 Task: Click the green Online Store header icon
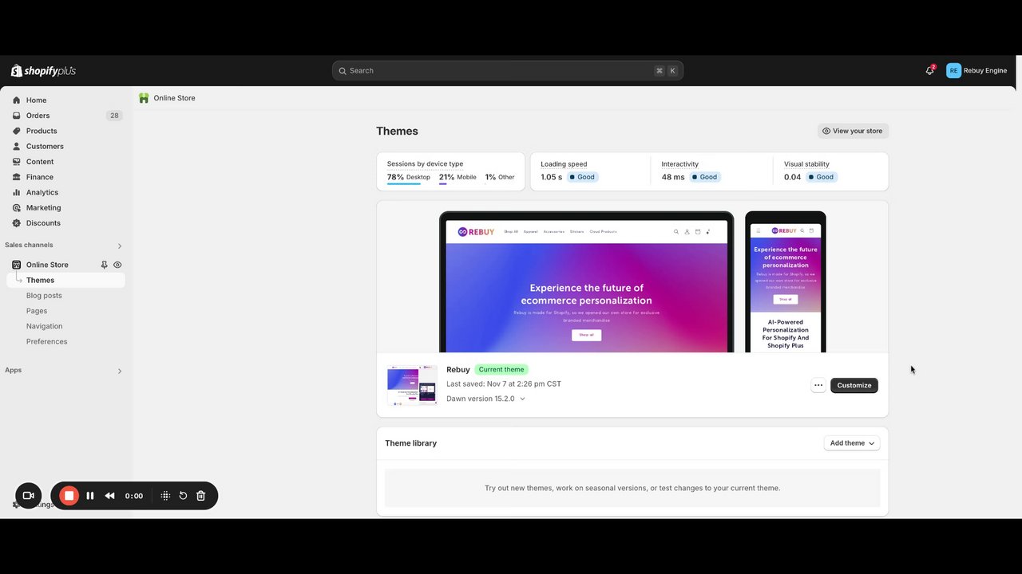(144, 98)
